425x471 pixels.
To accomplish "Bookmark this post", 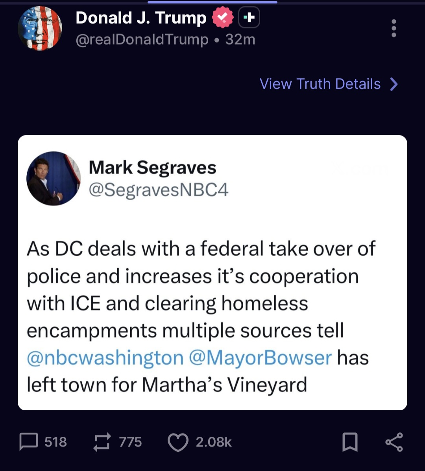I will tap(350, 442).
